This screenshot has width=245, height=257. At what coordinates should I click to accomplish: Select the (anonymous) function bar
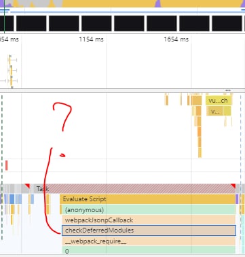point(149,210)
